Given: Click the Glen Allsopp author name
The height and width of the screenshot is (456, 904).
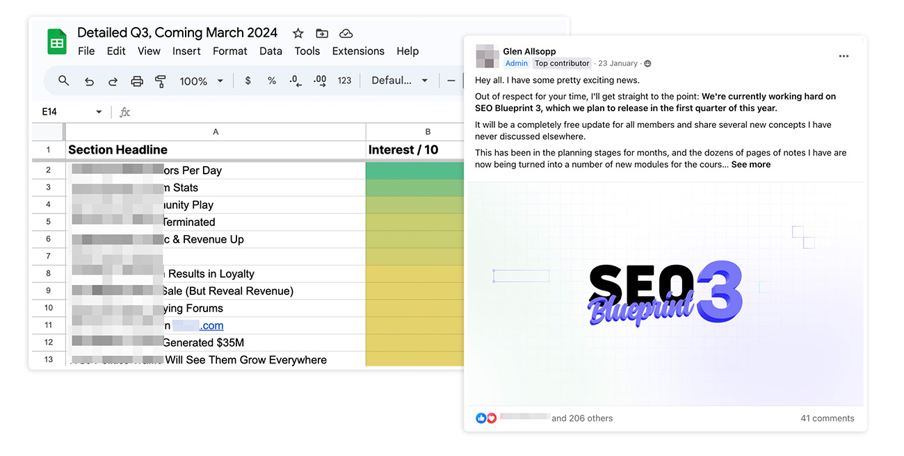Looking at the screenshot, I should click(529, 51).
